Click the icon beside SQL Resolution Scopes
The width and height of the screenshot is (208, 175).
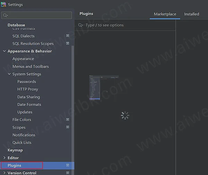(68, 43)
